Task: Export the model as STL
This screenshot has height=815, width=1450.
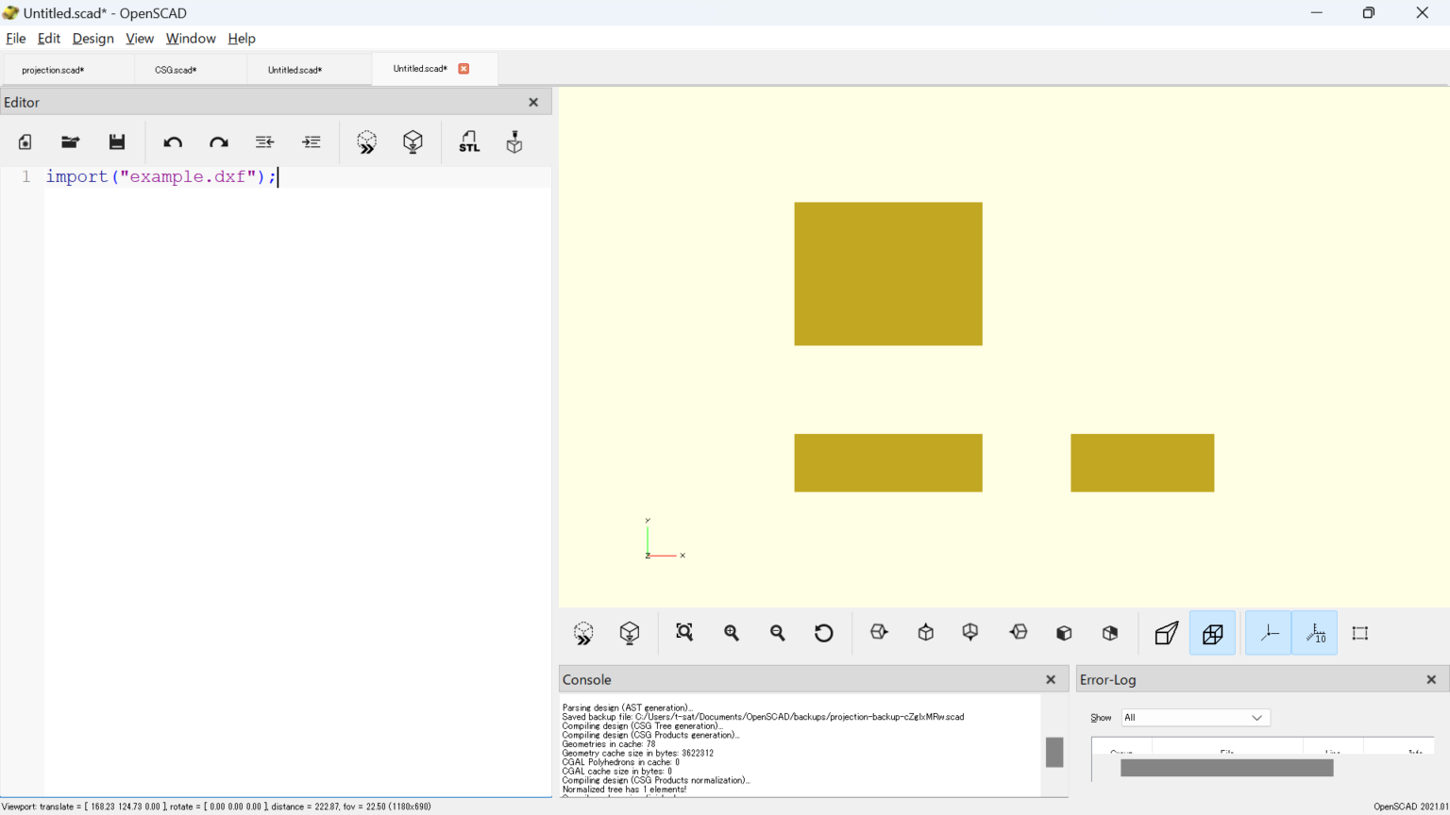Action: coord(469,141)
